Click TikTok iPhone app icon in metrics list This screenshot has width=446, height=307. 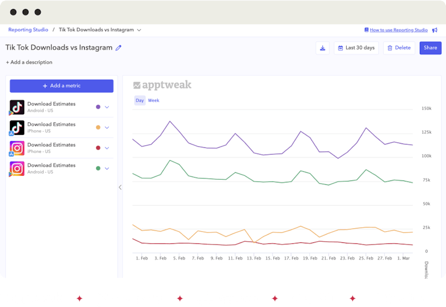[17, 127]
